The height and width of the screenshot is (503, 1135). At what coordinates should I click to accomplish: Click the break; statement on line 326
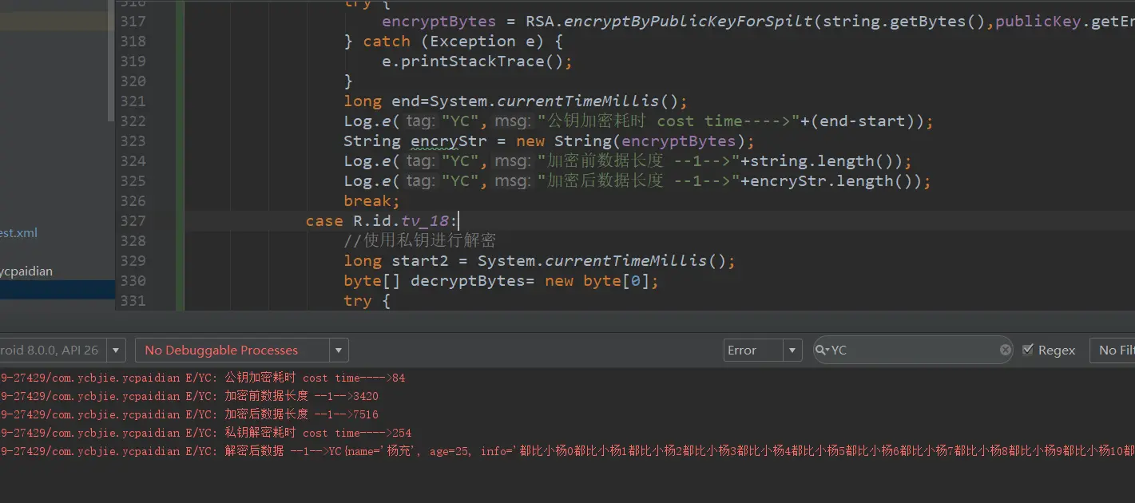click(x=372, y=201)
